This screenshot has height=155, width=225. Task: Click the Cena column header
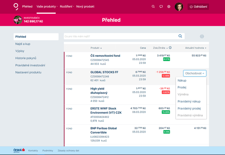[143, 48]
